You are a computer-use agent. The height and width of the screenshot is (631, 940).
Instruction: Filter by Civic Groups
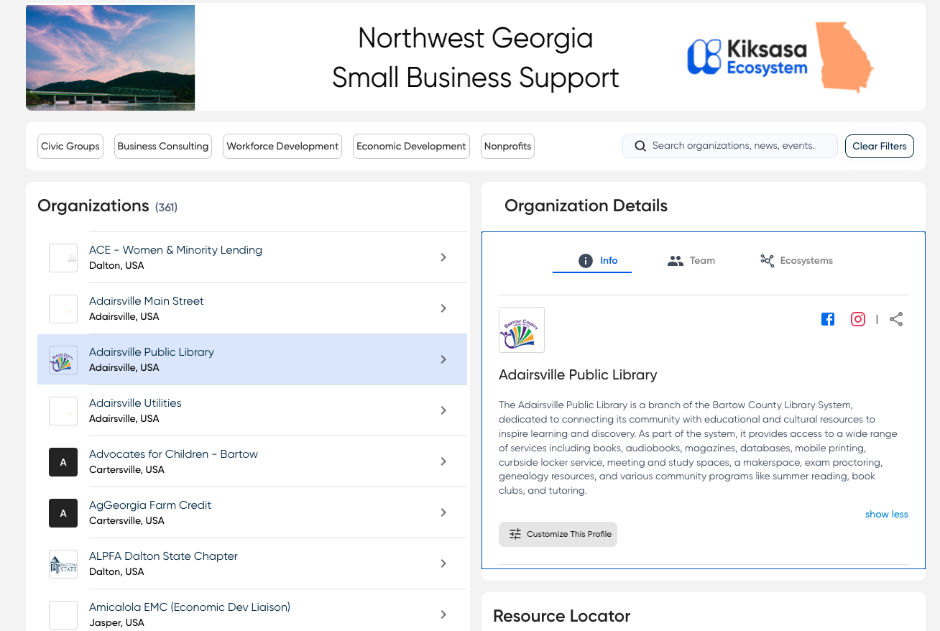point(70,146)
